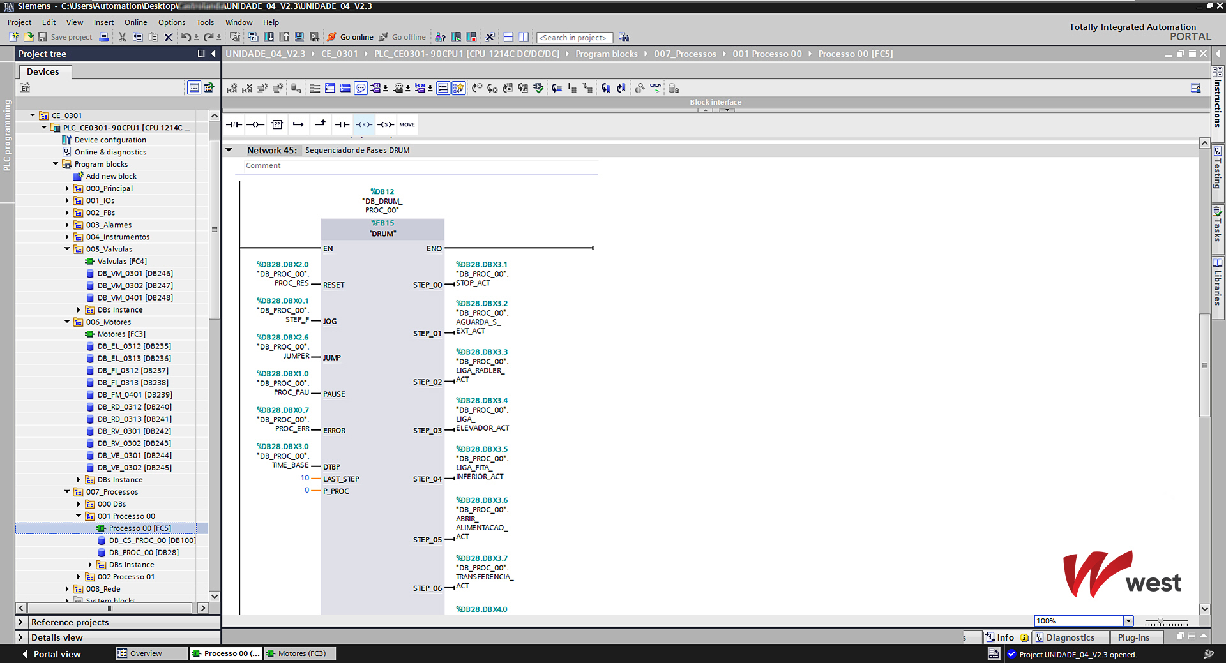Image resolution: width=1226 pixels, height=663 pixels.
Task: Open the zoom level dropdown
Action: (x=1128, y=621)
